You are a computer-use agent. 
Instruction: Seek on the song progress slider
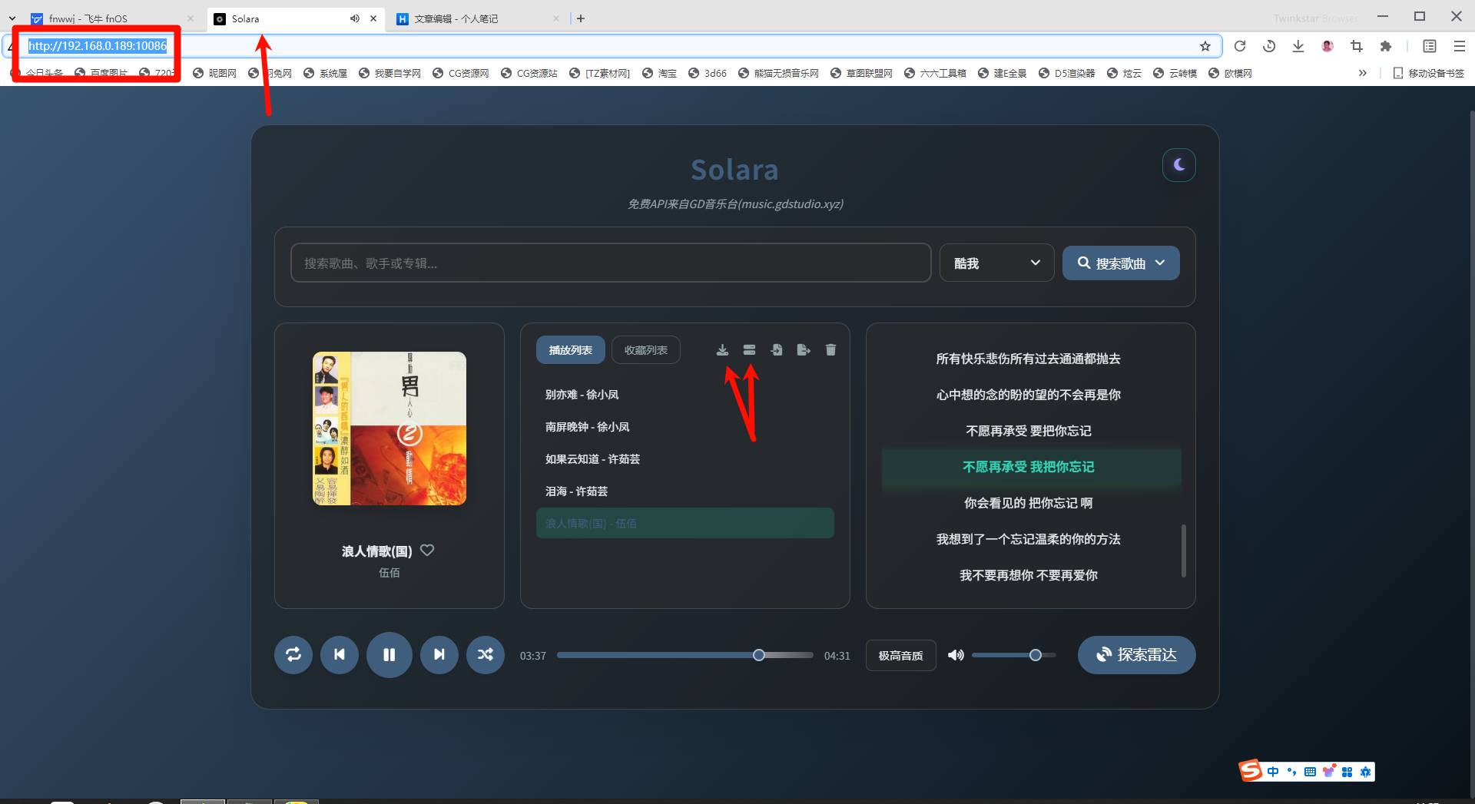point(685,655)
